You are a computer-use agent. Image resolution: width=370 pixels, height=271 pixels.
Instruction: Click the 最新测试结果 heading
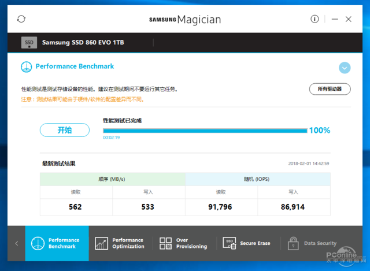tap(58, 164)
